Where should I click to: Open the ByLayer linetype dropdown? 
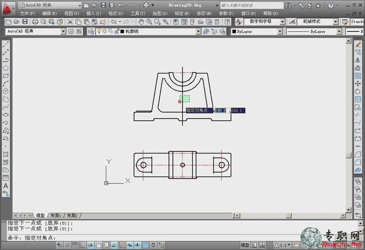click(339, 31)
